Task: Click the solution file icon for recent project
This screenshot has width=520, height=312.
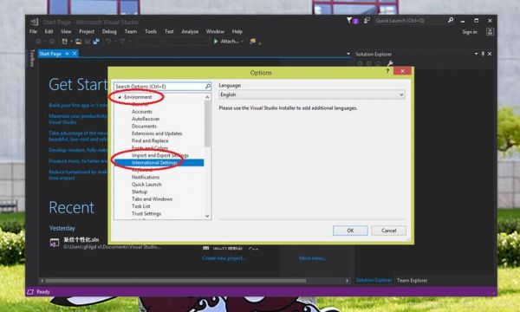Action: [x=55, y=243]
